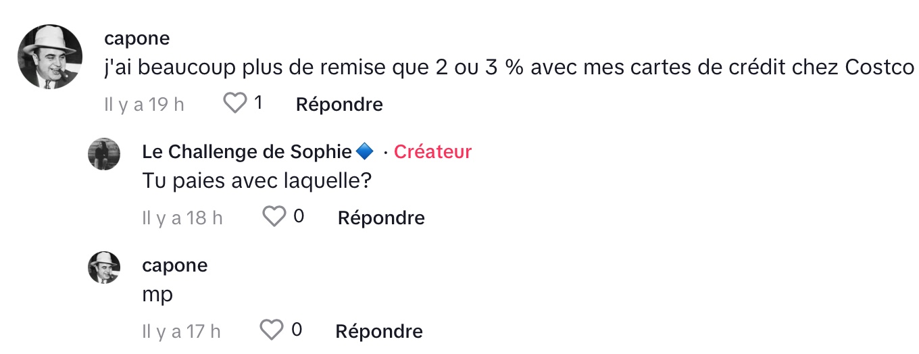This screenshot has width=919, height=354.
Task: Like capone's "mp" reply
Action: (x=272, y=330)
